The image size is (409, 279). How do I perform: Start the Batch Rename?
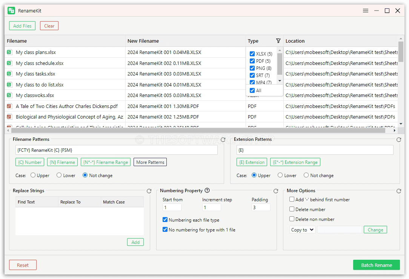[377, 265]
